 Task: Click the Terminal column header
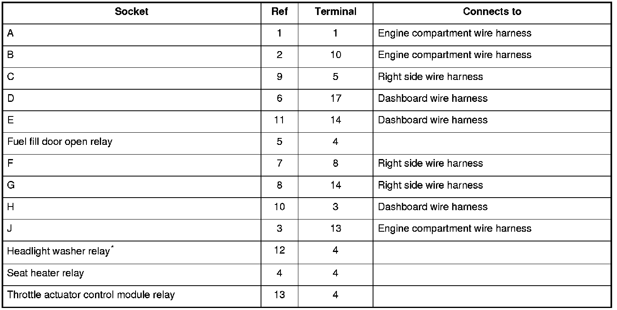[335, 12]
